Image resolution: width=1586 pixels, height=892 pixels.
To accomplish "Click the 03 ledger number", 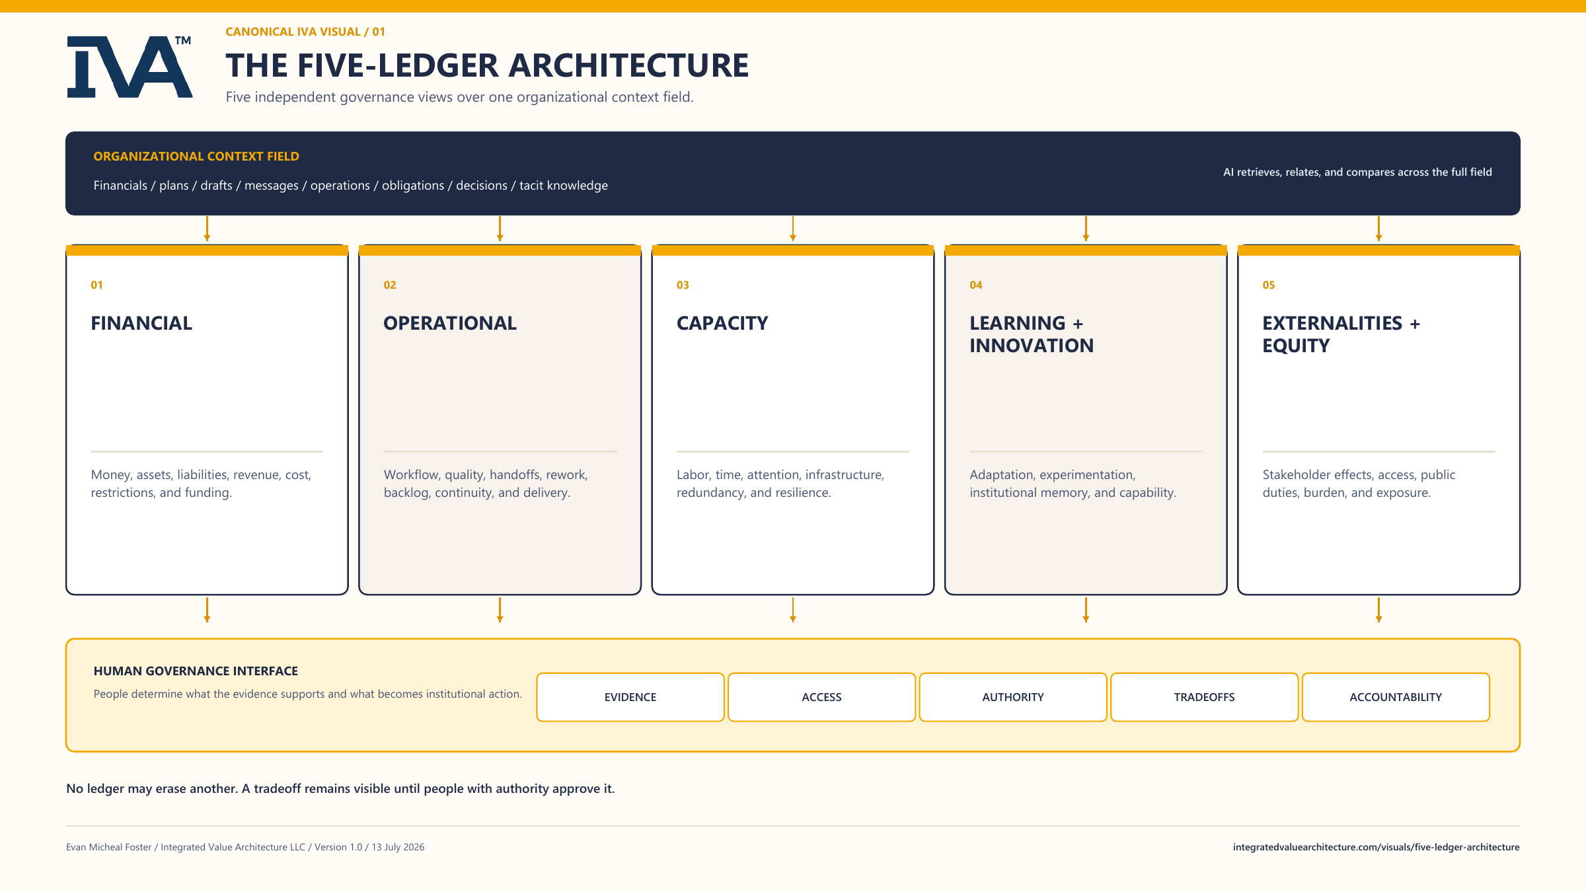I will (683, 285).
